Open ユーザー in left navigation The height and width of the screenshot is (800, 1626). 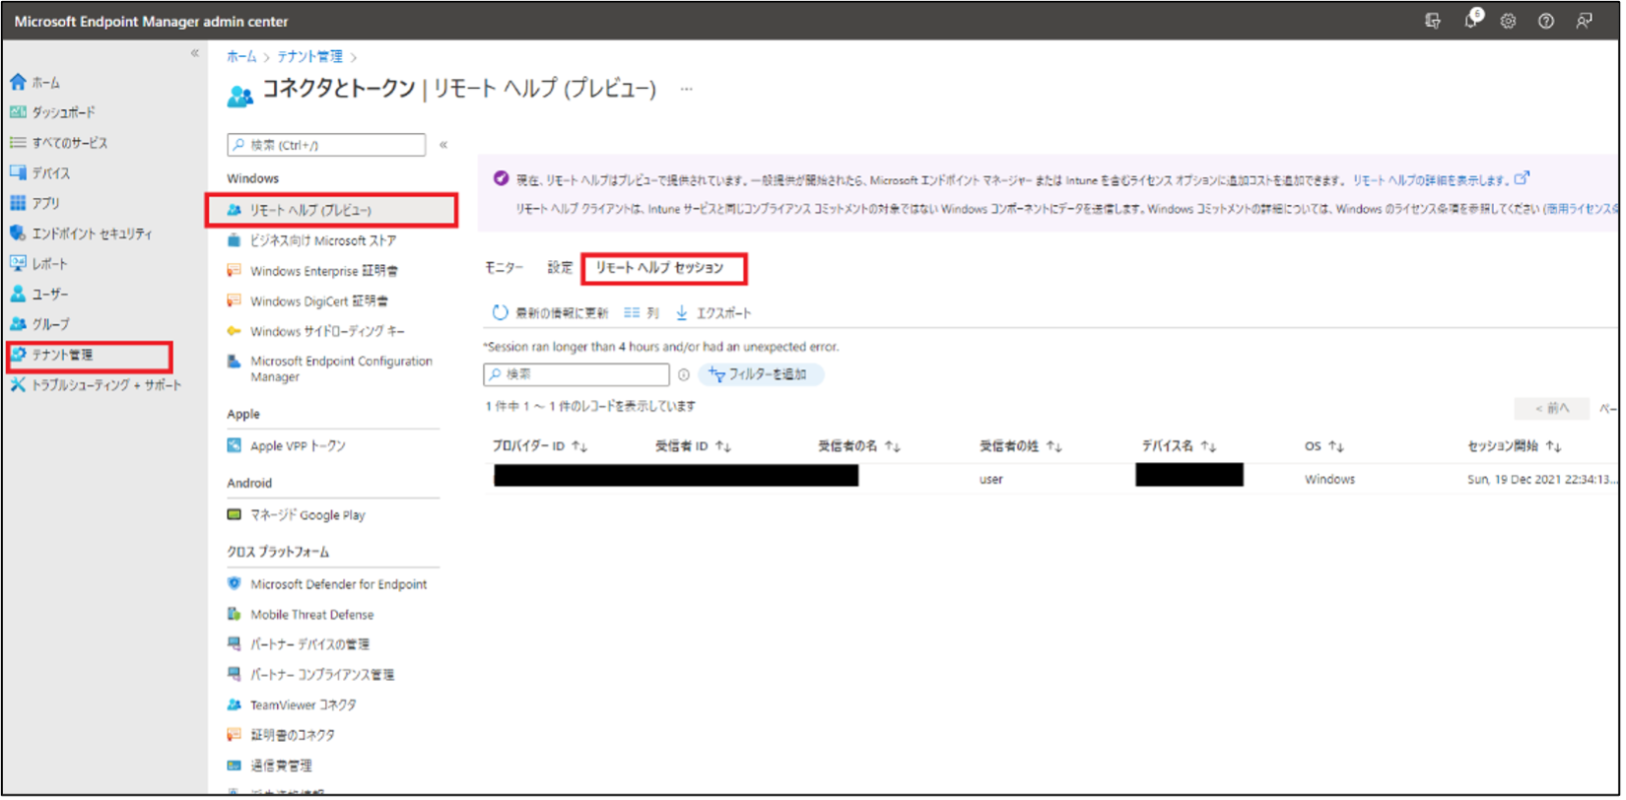50,295
